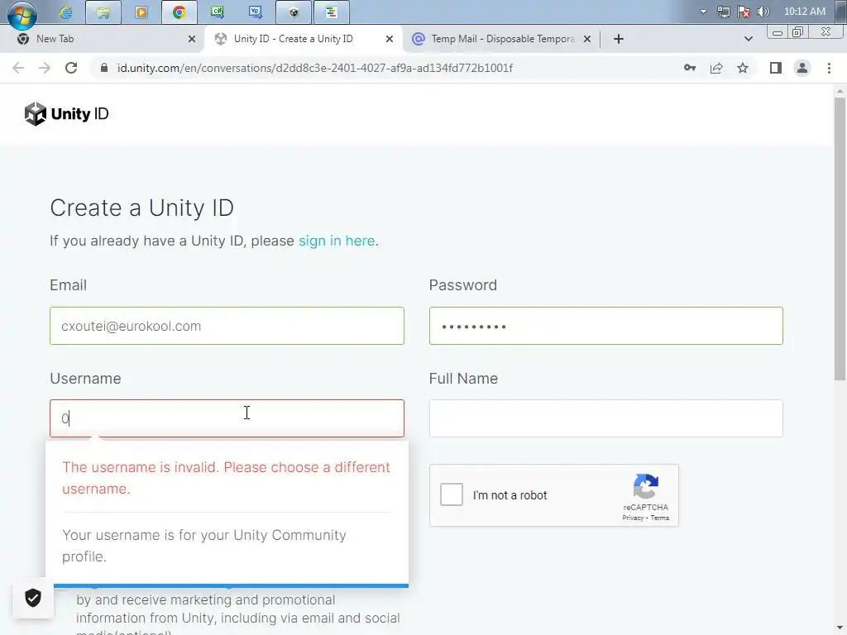The image size is (847, 635).
Task: Close the New Tab tab
Action: point(192,39)
